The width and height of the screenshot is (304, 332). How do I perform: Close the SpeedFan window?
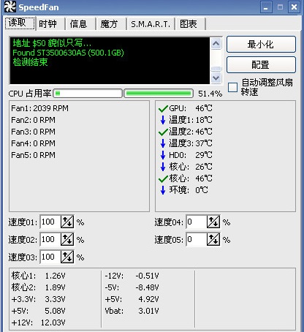(294, 7)
